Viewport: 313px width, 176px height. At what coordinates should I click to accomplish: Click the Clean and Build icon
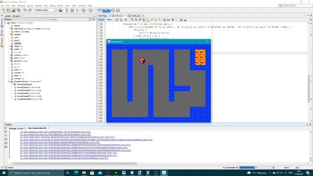tap(72, 10)
